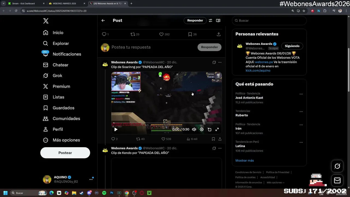Viewport: 350px width, 197px height.
Task: Focus the Postea tu respuesta field
Action: coord(153,47)
